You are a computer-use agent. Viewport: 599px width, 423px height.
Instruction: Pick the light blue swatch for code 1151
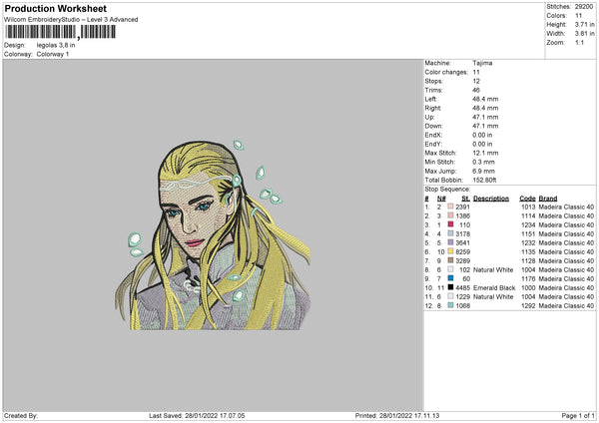click(451, 233)
